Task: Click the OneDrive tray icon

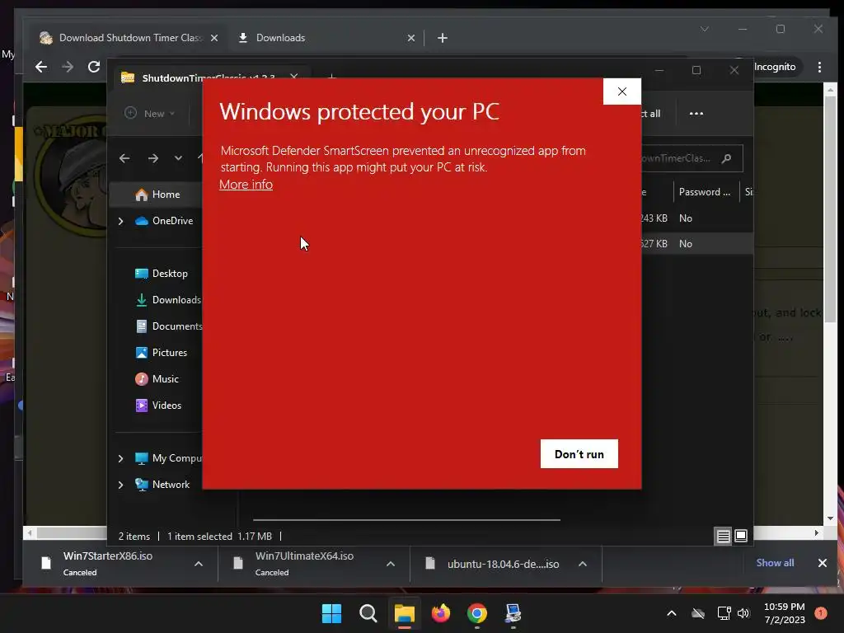Action: (x=698, y=613)
